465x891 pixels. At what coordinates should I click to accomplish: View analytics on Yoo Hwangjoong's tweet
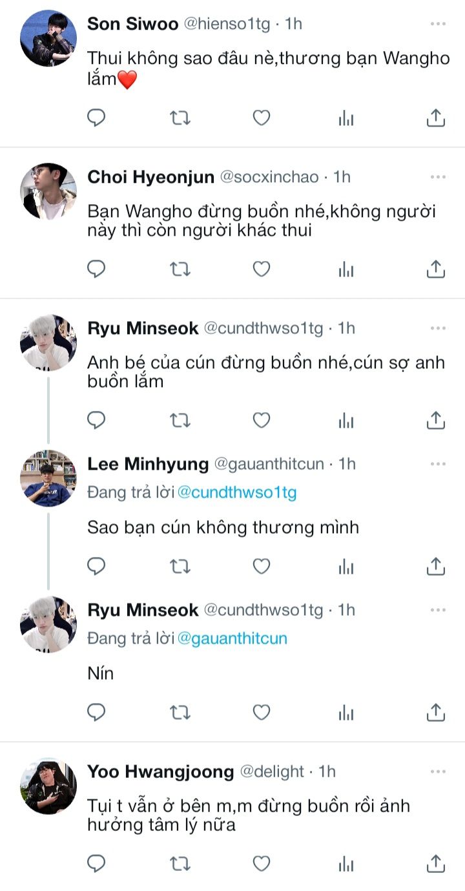(x=346, y=863)
